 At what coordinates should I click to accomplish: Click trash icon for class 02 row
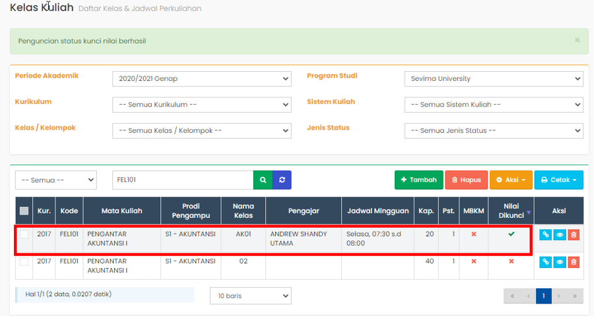[x=574, y=262]
